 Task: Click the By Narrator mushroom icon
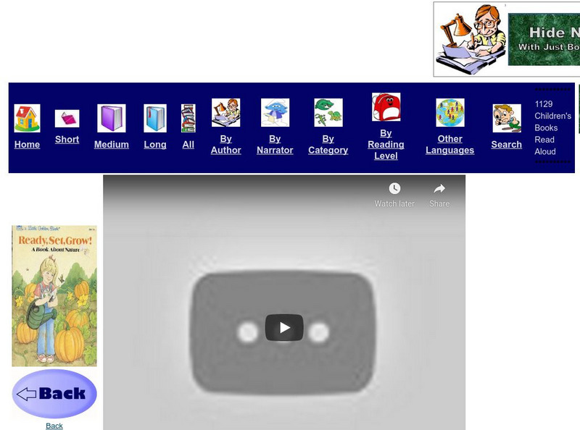[274, 114]
